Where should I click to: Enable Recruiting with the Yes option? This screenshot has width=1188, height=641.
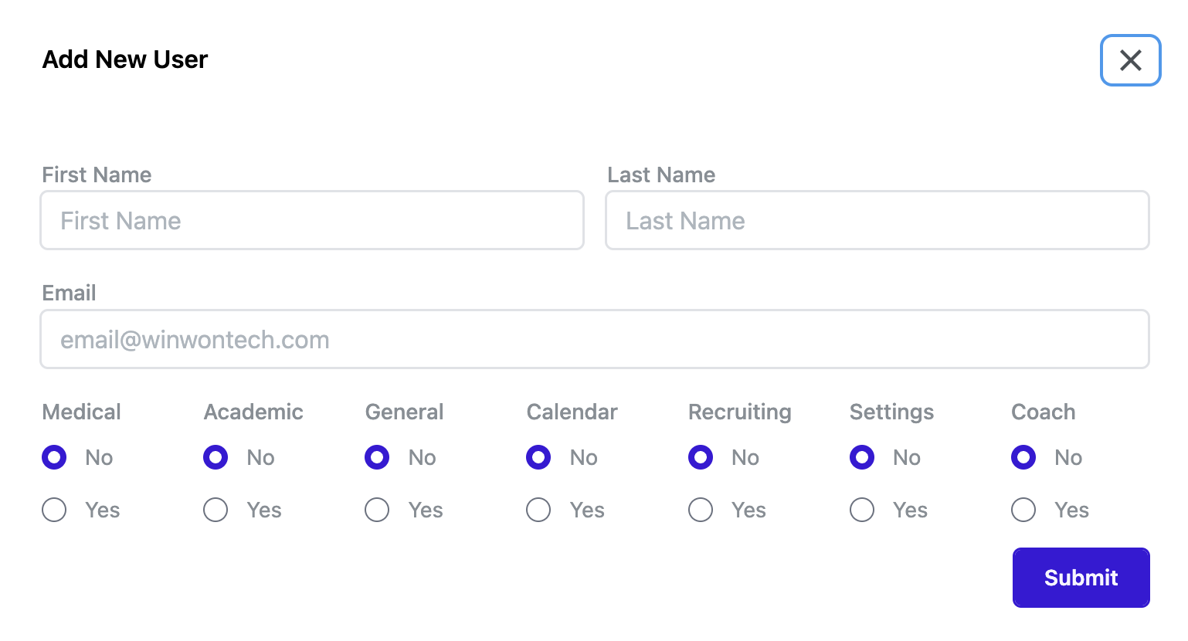tap(701, 510)
